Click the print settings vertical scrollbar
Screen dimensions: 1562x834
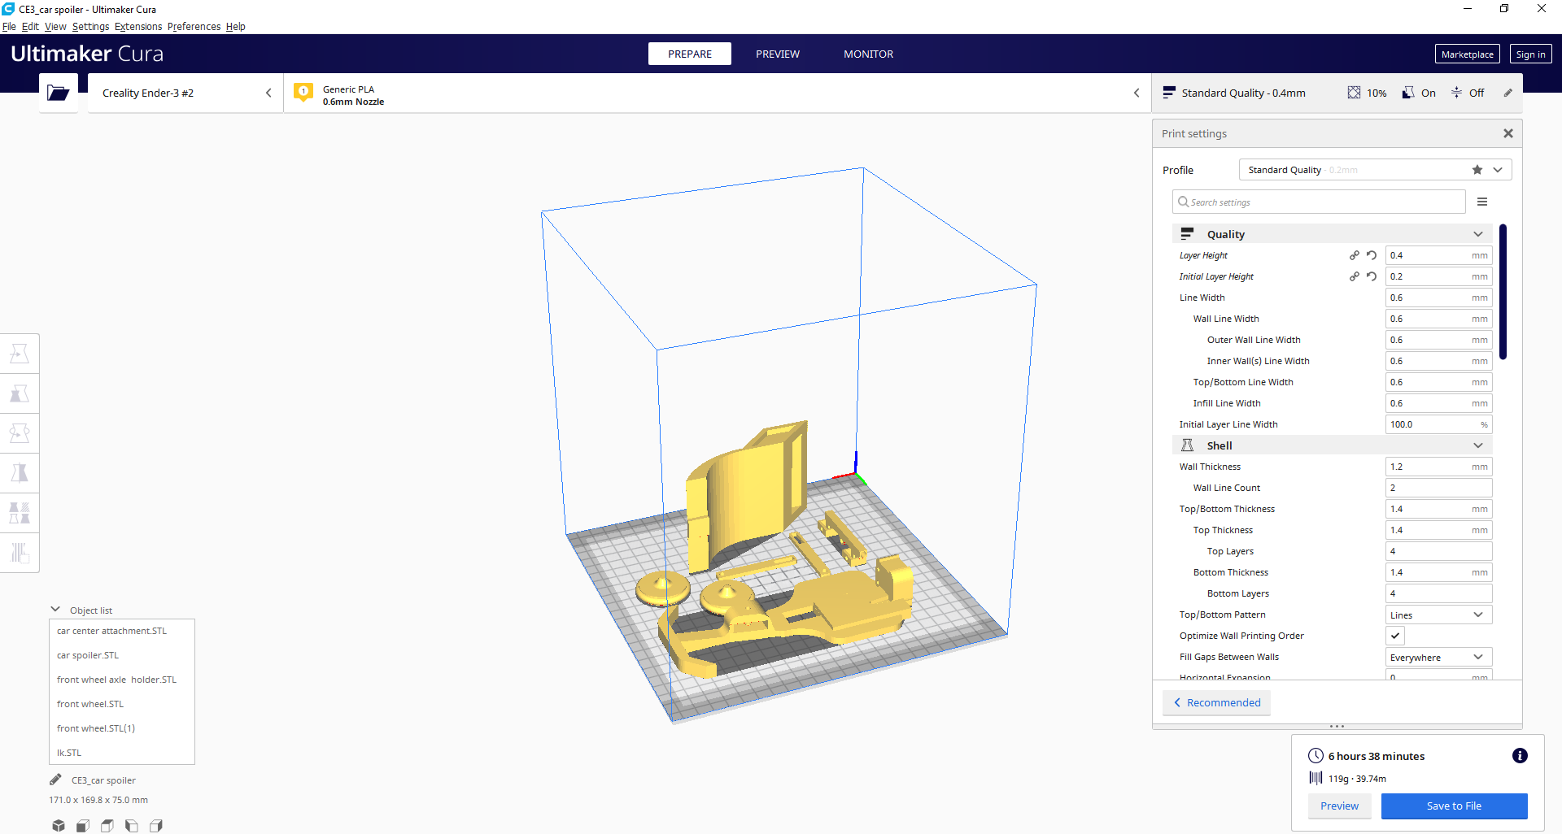coord(1503,291)
